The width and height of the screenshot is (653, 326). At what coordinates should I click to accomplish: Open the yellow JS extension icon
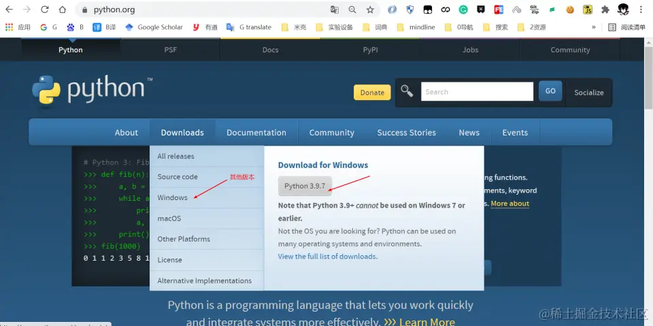coord(588,10)
